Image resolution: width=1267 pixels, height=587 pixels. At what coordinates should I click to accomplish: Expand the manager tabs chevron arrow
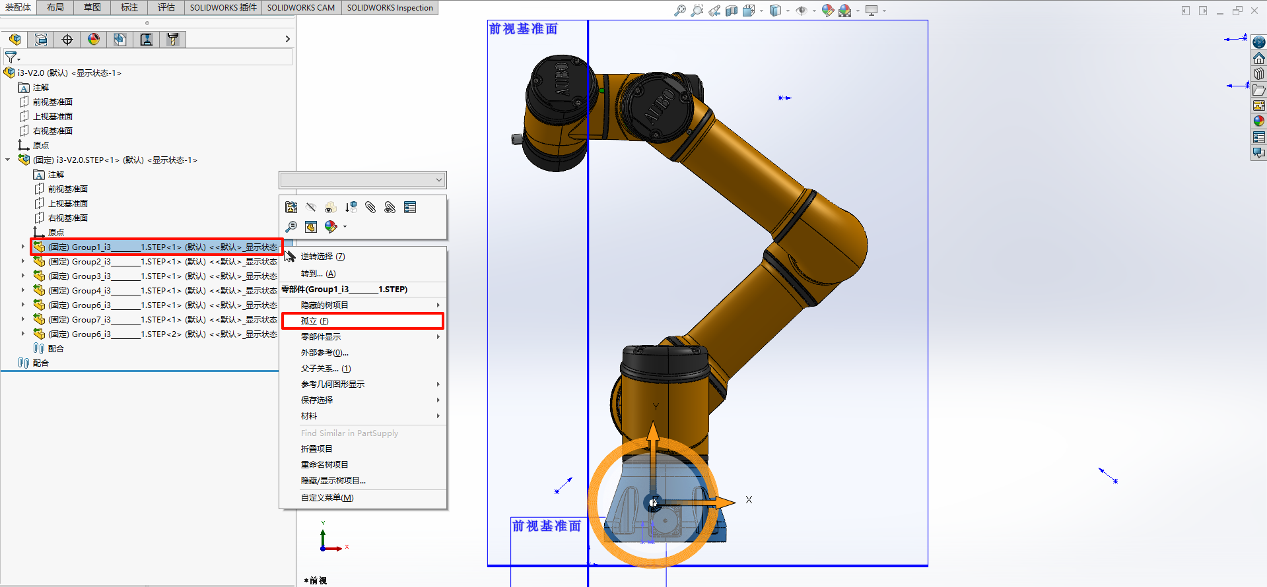[x=287, y=40]
